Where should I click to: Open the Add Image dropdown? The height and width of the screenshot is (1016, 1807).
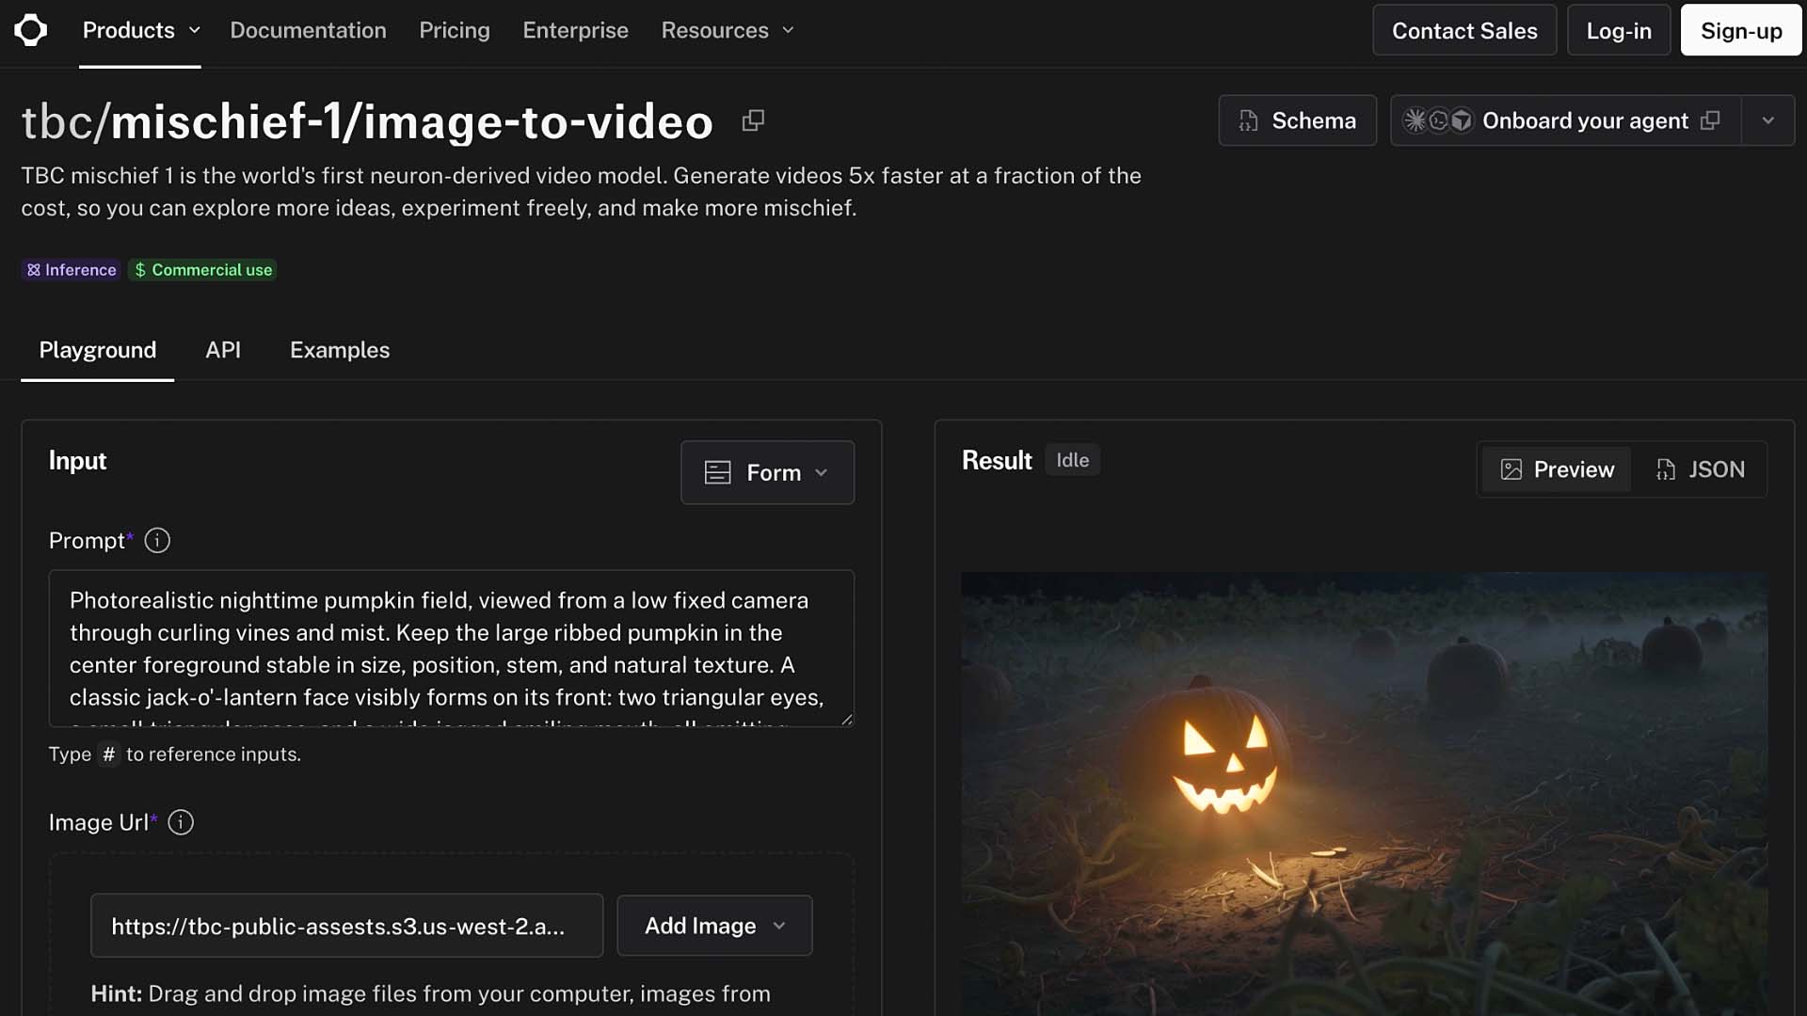(714, 926)
